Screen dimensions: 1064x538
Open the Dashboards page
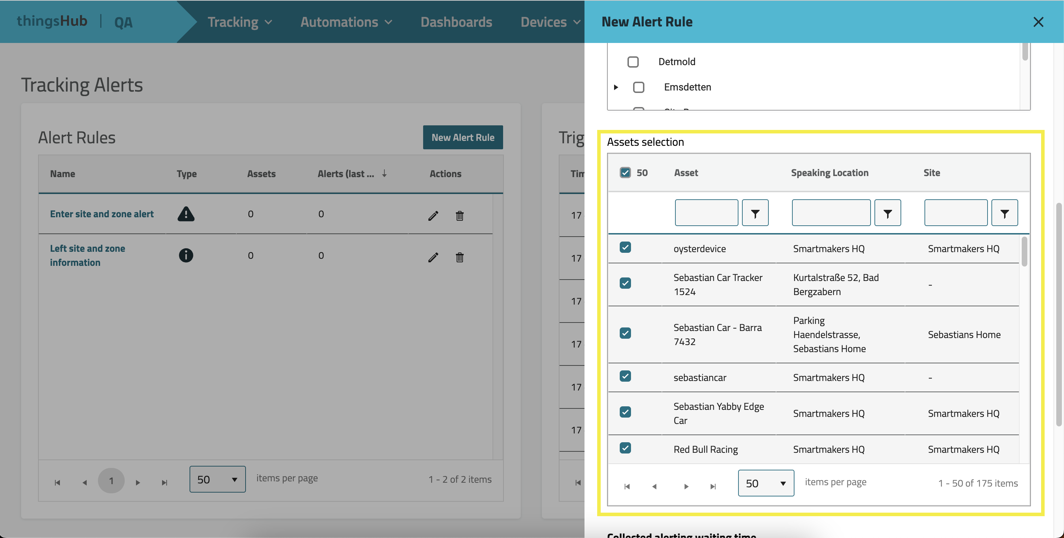point(456,22)
